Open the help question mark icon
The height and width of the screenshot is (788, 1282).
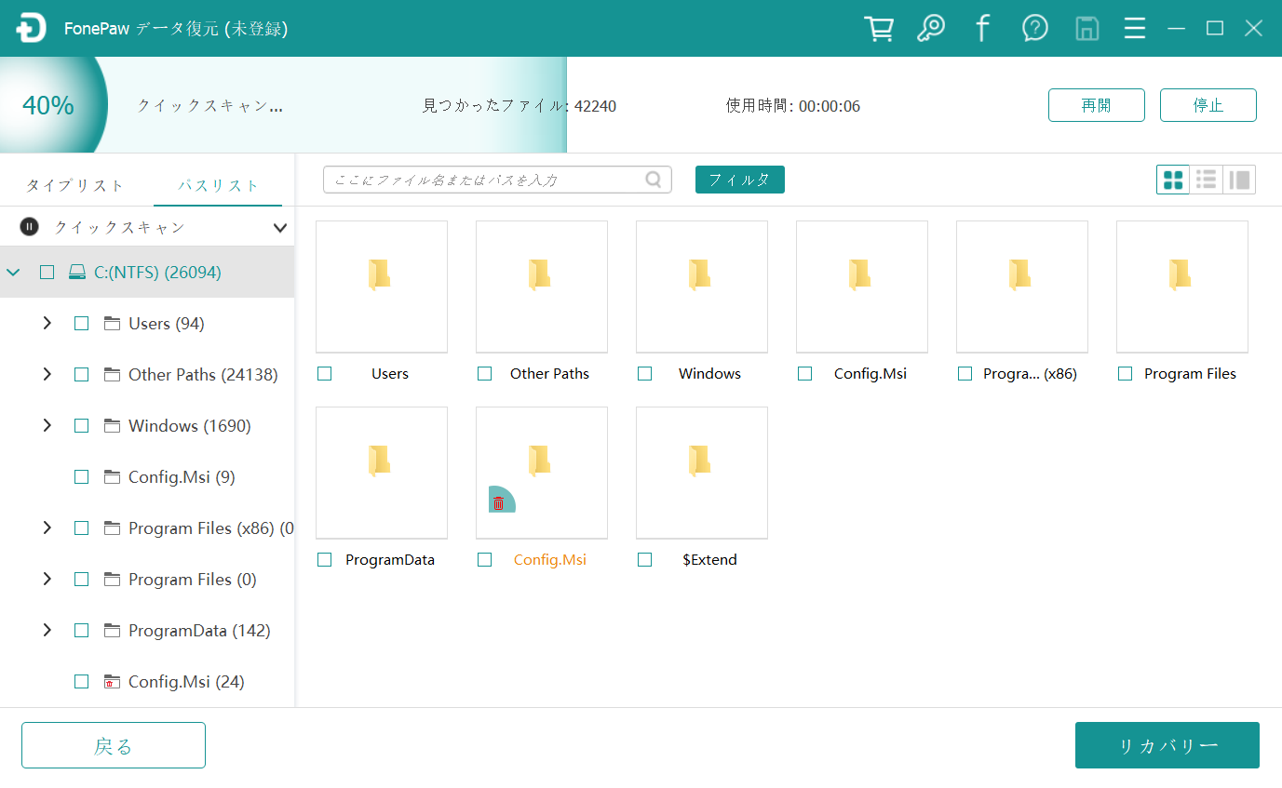(1034, 28)
